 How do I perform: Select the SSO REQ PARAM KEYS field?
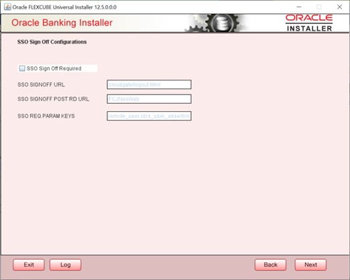click(x=149, y=116)
